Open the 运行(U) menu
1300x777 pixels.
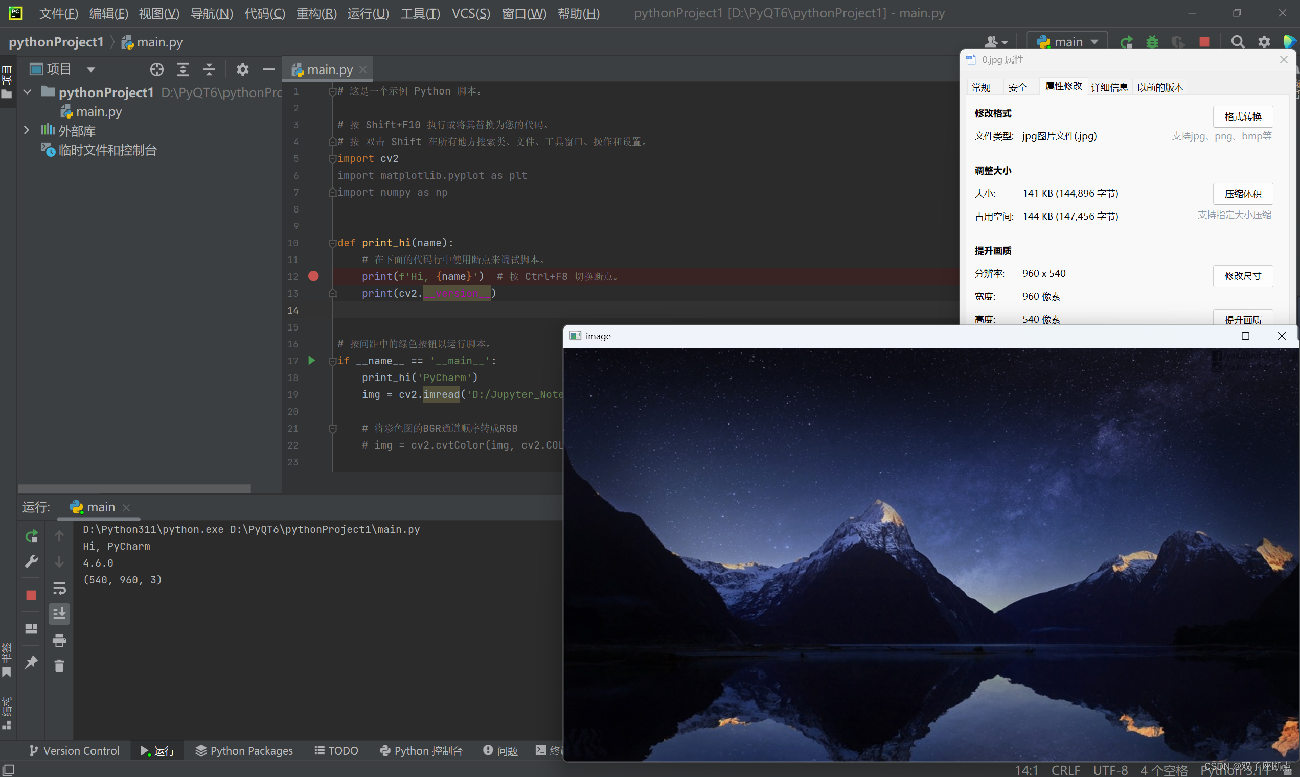coord(368,14)
